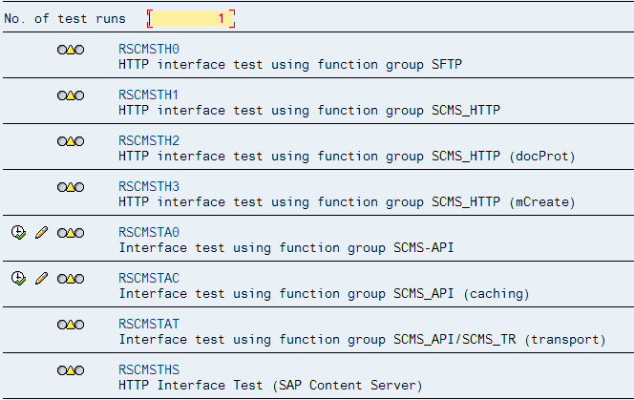Click the status icon next to RSCMSTH1
The height and width of the screenshot is (400, 634).
point(71,95)
